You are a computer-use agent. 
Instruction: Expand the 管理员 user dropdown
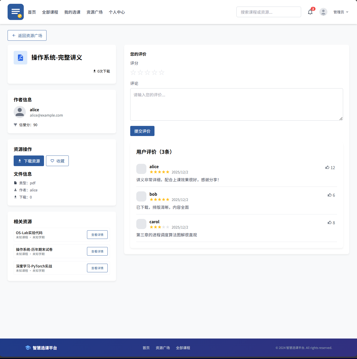tap(341, 12)
